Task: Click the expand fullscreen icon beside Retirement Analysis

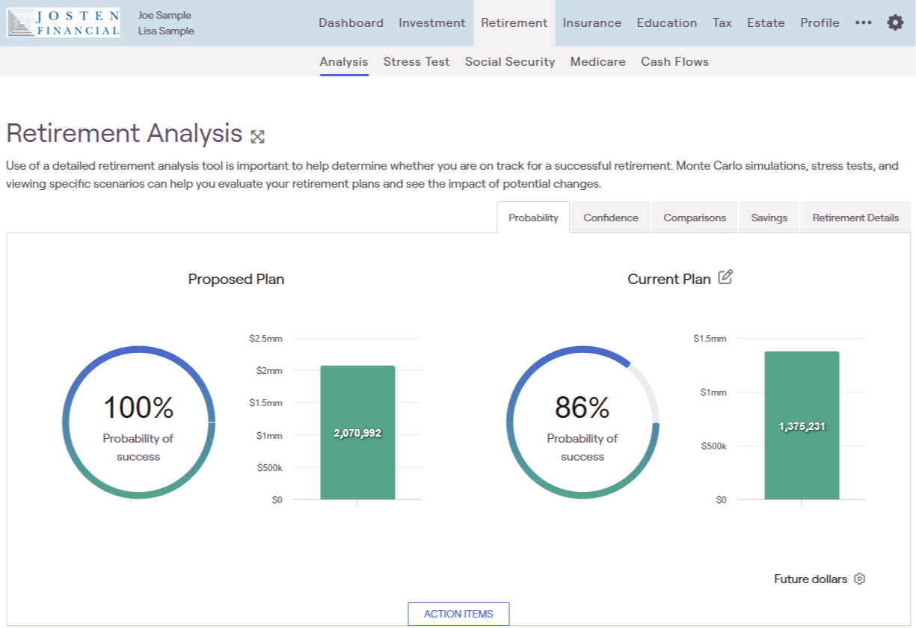Action: click(257, 136)
